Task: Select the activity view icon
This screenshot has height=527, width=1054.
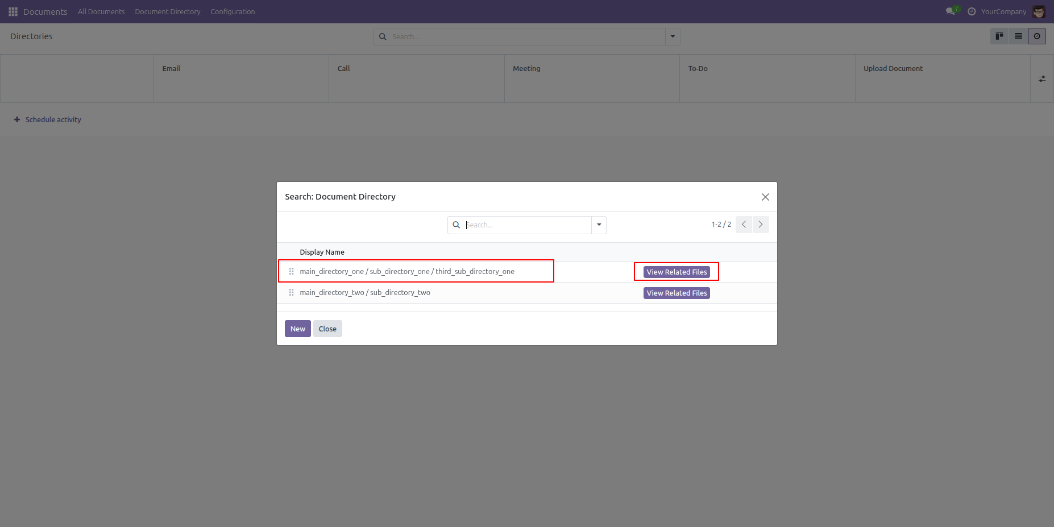Action: (1037, 36)
